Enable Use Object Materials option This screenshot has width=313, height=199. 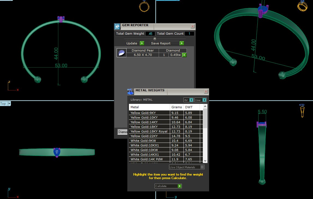[202, 167]
